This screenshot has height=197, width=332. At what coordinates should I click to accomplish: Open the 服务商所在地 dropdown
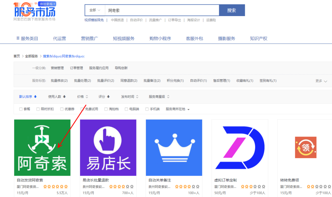178,109
